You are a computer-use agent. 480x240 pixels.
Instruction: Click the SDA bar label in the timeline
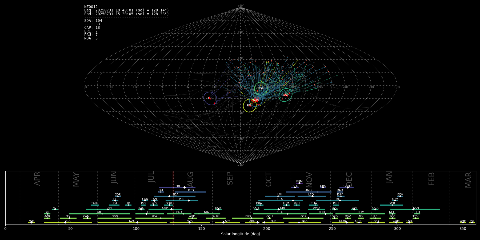(x=175, y=195)
